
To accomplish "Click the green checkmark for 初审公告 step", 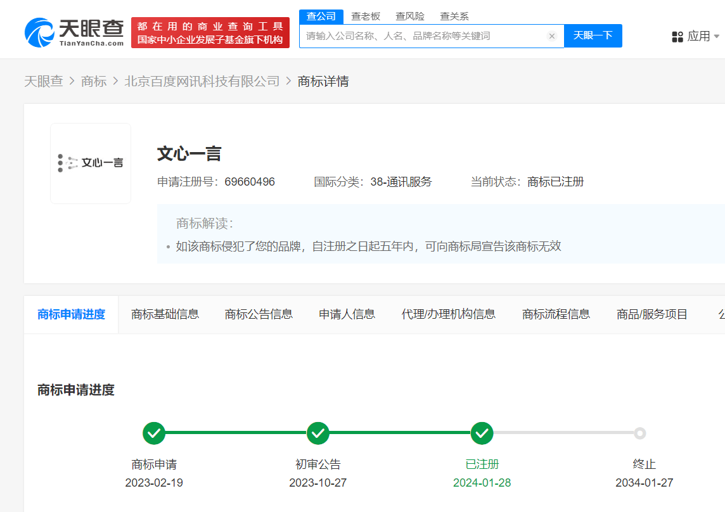I will point(318,433).
